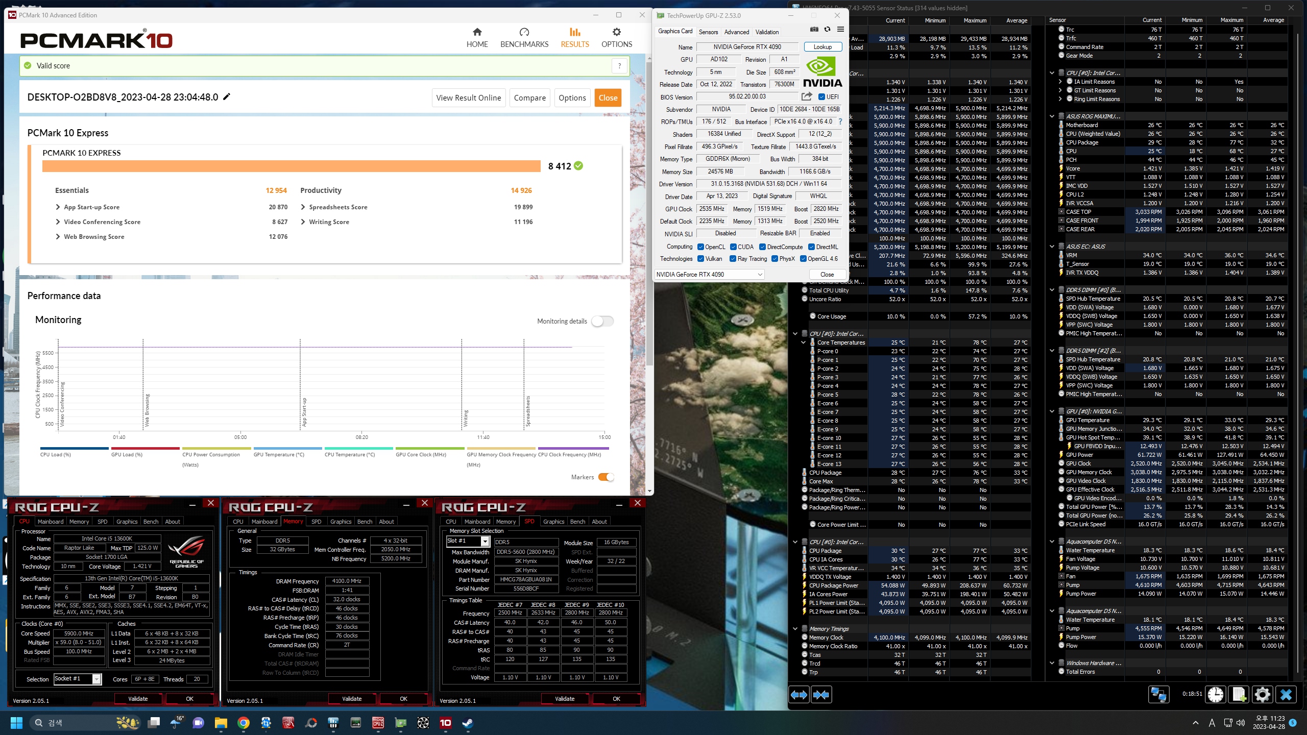Expand Spreadsheets Score row

[x=303, y=207]
